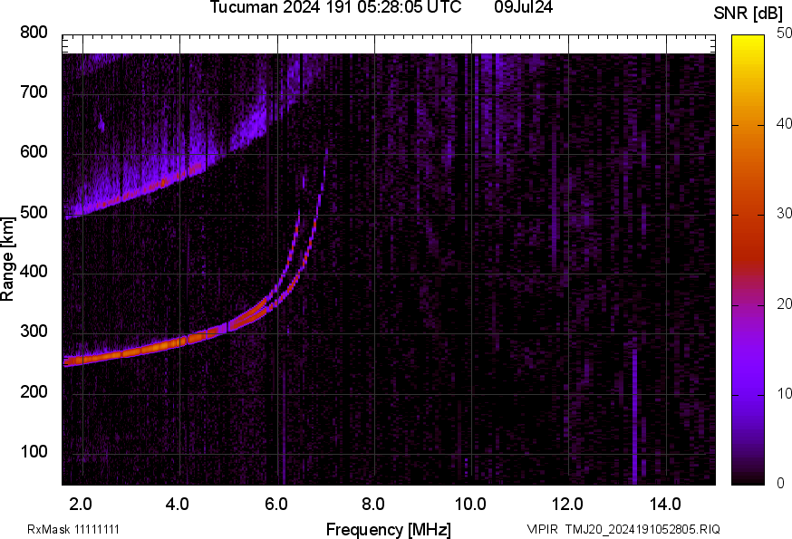This screenshot has height=539, width=792.
Task: Click the y-axis tick label '400'
Action: click(x=34, y=272)
